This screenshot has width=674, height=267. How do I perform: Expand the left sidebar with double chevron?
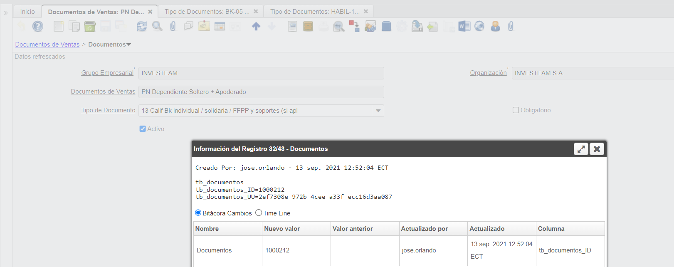[x=6, y=13]
